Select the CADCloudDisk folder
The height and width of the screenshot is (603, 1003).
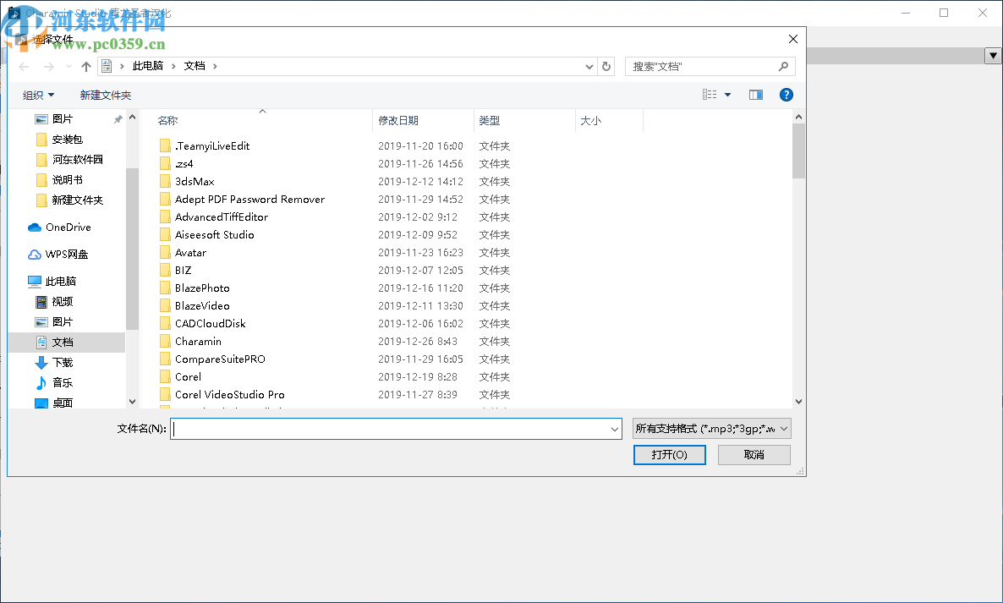pos(210,324)
